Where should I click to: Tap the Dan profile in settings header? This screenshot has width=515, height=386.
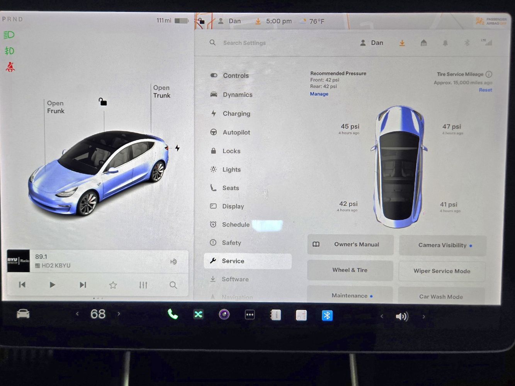(372, 43)
